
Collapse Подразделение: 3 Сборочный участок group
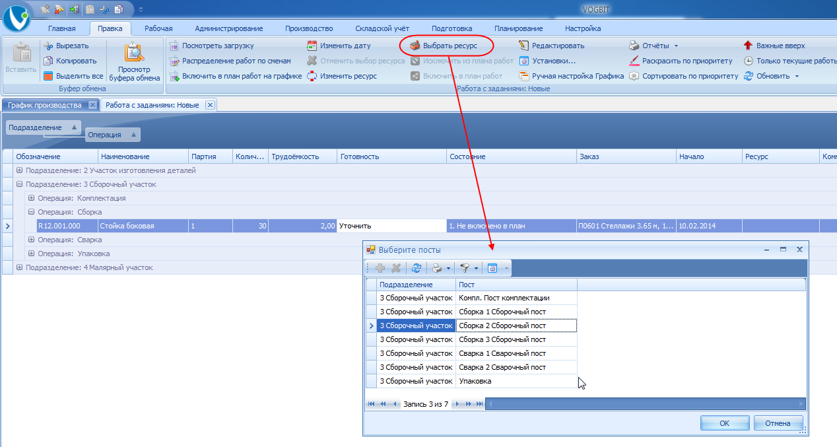click(20, 184)
